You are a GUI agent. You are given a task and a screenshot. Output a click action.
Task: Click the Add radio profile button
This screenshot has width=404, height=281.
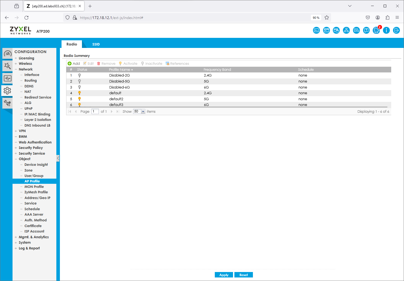pos(74,63)
